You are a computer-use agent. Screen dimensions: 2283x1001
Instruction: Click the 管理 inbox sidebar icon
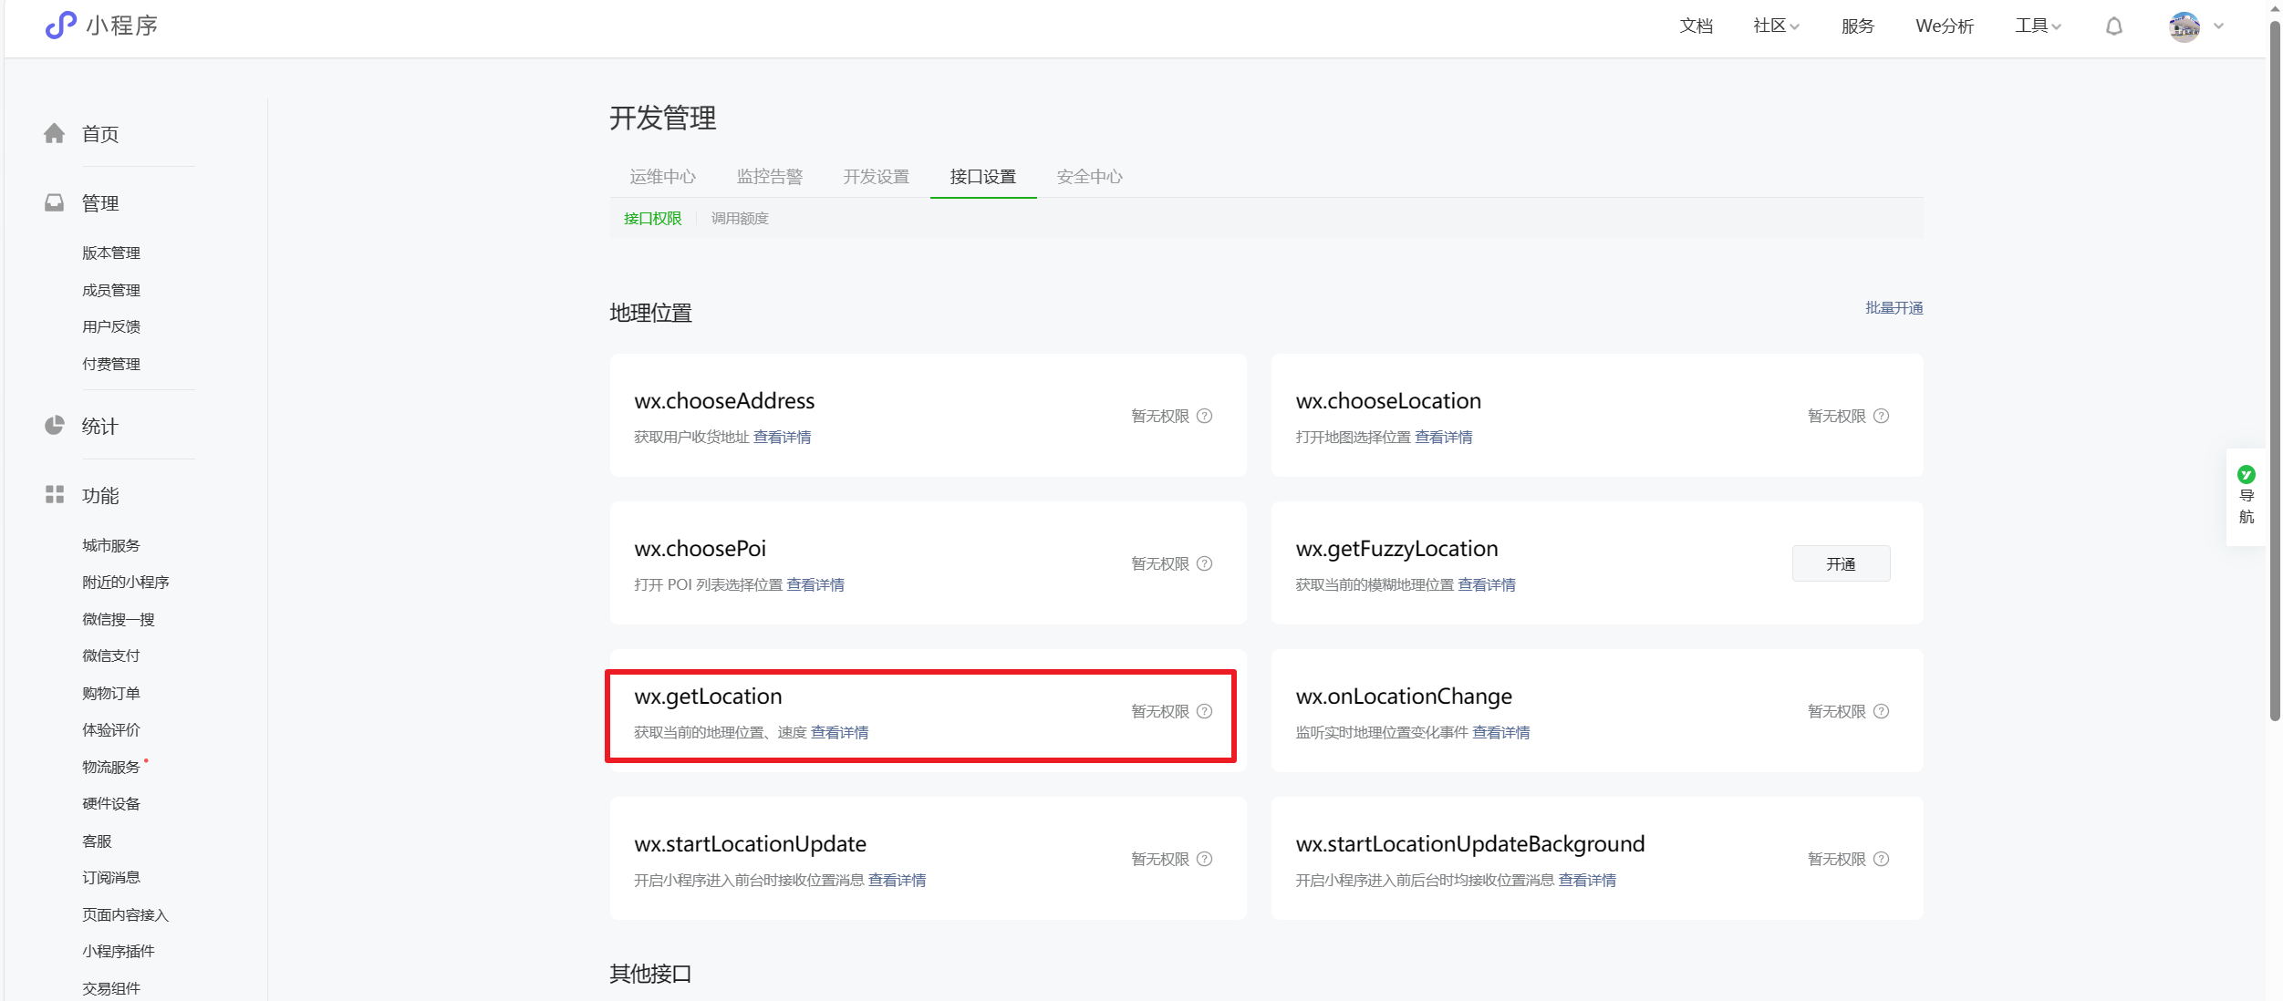pyautogui.click(x=55, y=202)
